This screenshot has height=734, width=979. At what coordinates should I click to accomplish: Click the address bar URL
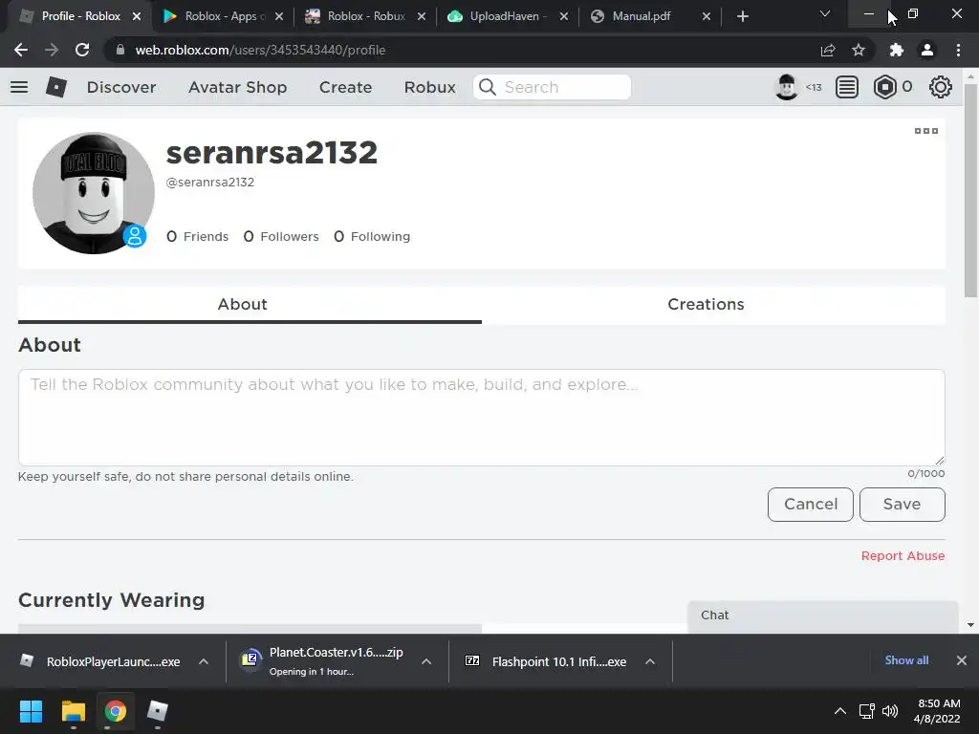260,50
